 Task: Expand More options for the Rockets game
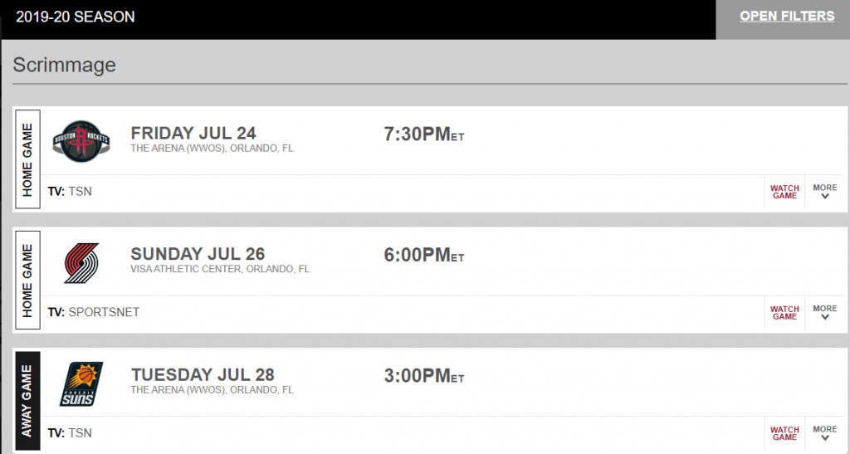(824, 192)
